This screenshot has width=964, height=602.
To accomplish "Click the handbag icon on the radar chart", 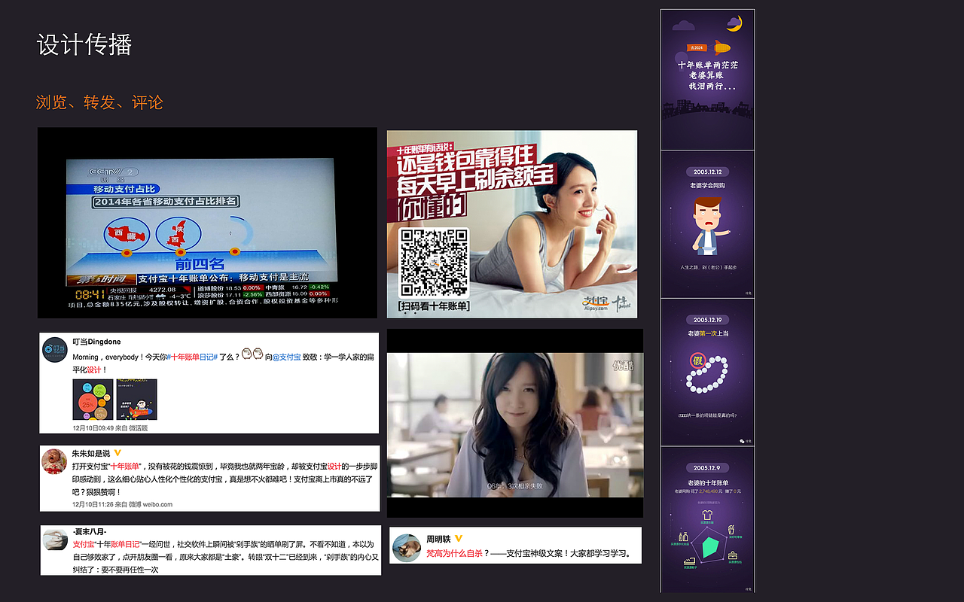I will (x=731, y=555).
